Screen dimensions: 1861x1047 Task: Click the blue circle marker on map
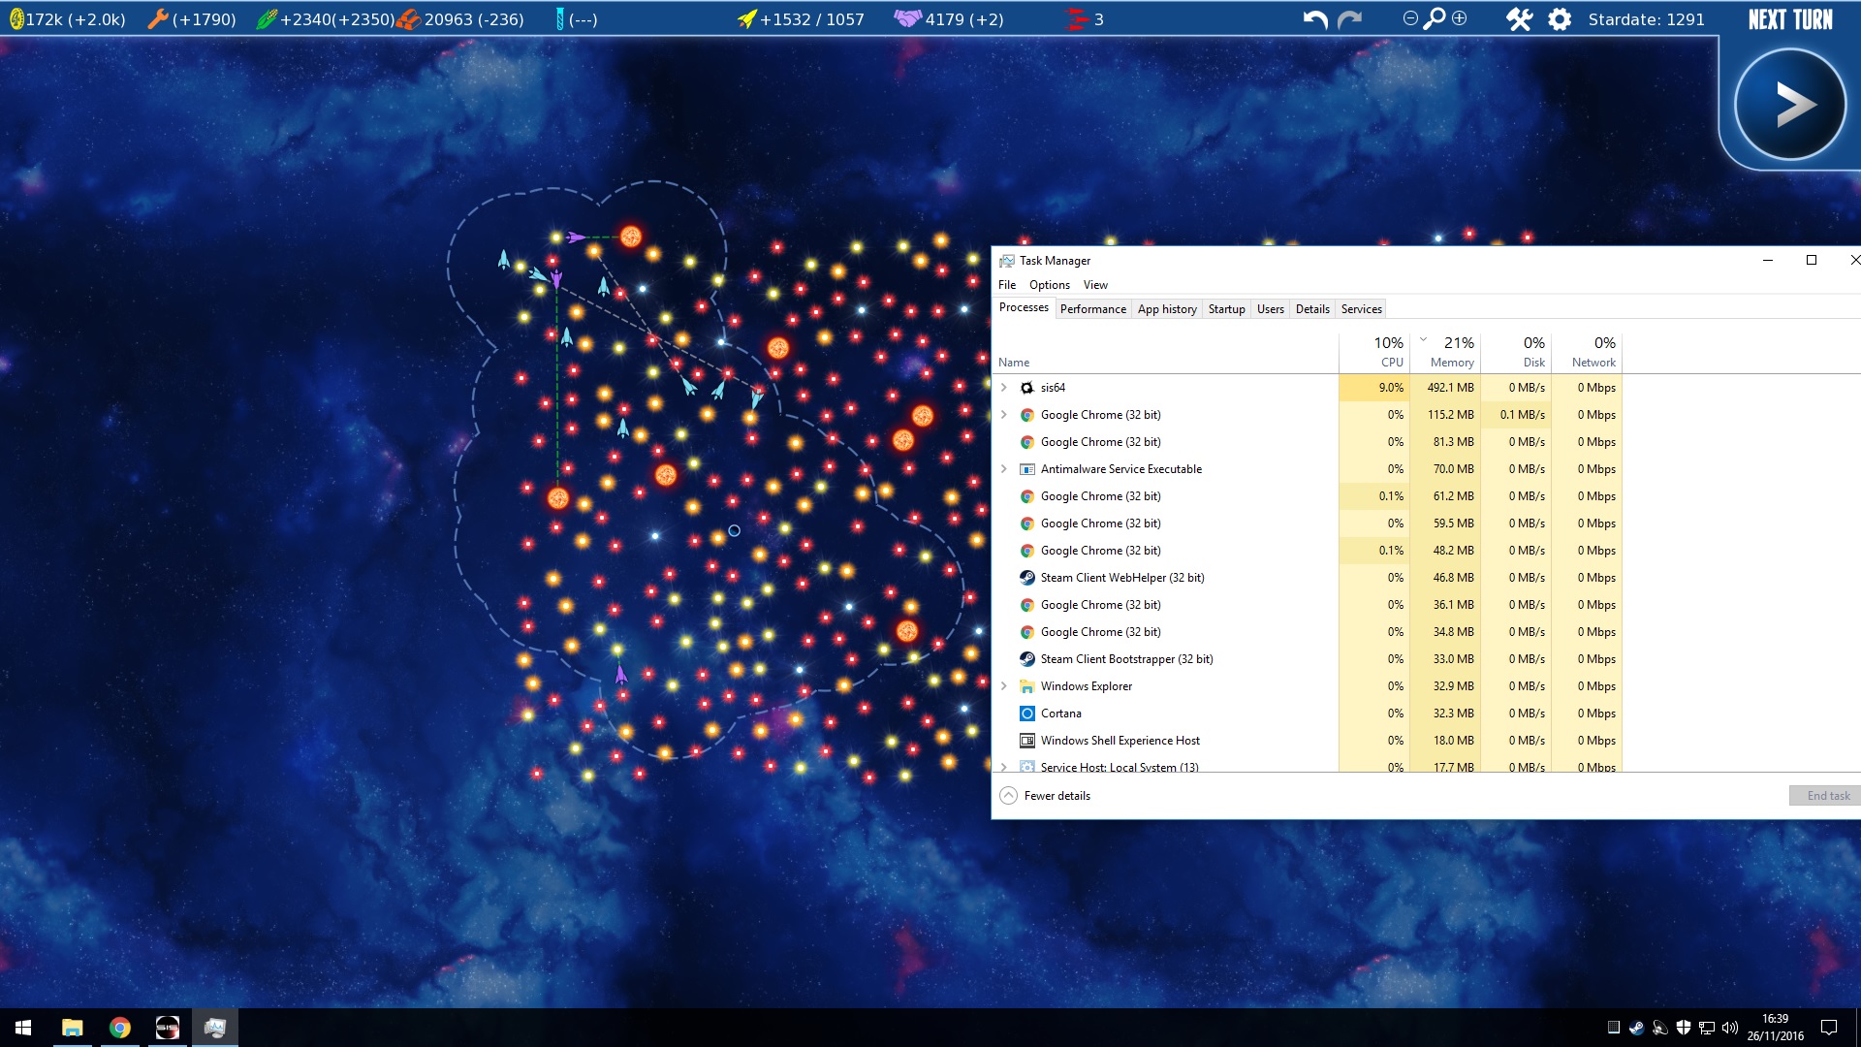[x=734, y=530]
